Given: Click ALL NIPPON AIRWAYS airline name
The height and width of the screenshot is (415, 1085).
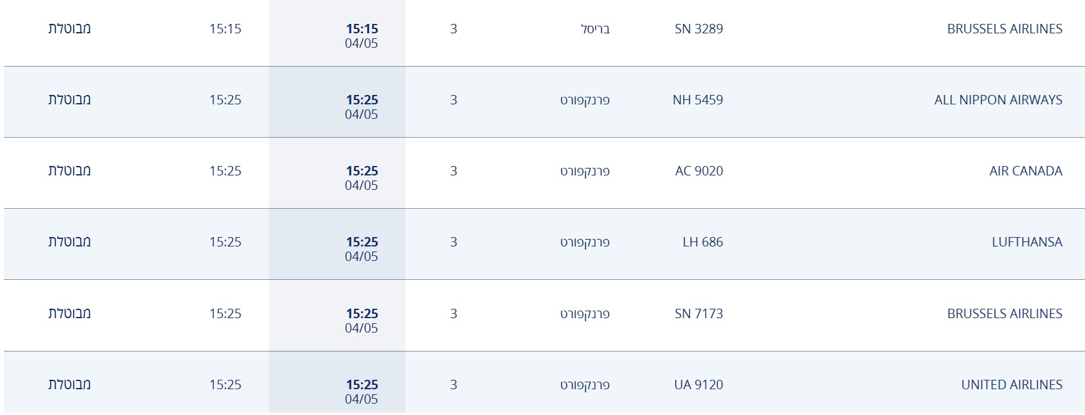Looking at the screenshot, I should tap(998, 100).
